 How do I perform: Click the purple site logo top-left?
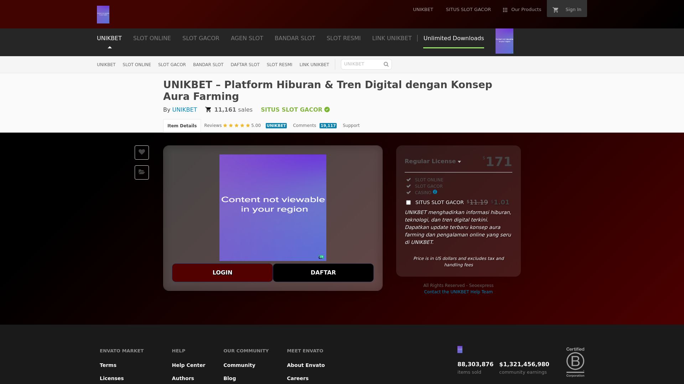(103, 15)
